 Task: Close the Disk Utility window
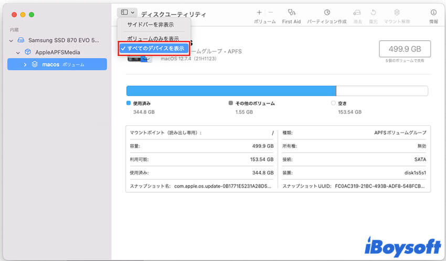click(14, 15)
